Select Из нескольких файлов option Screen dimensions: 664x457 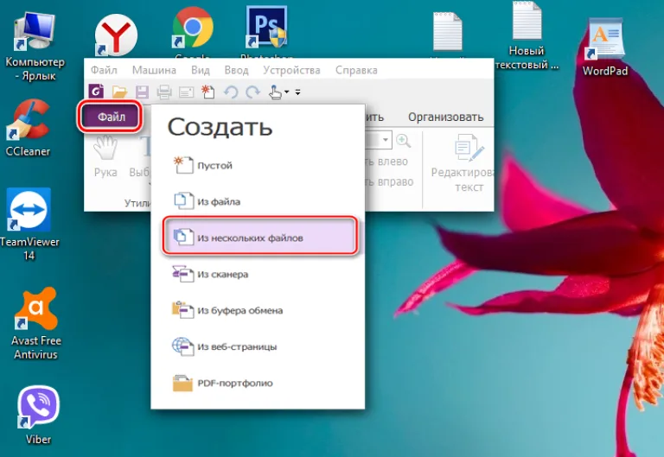[x=259, y=238]
